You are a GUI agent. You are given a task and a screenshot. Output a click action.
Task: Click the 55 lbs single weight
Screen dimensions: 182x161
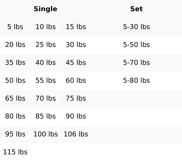tap(45, 80)
